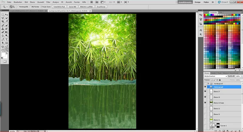The height and width of the screenshot is (132, 243).
Task: Open the zoom level dropdown in application bar
Action: click(114, 2)
